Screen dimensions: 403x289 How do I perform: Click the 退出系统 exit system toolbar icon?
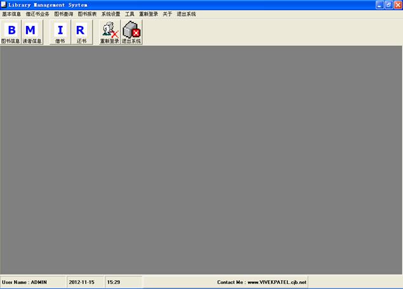pyautogui.click(x=131, y=32)
